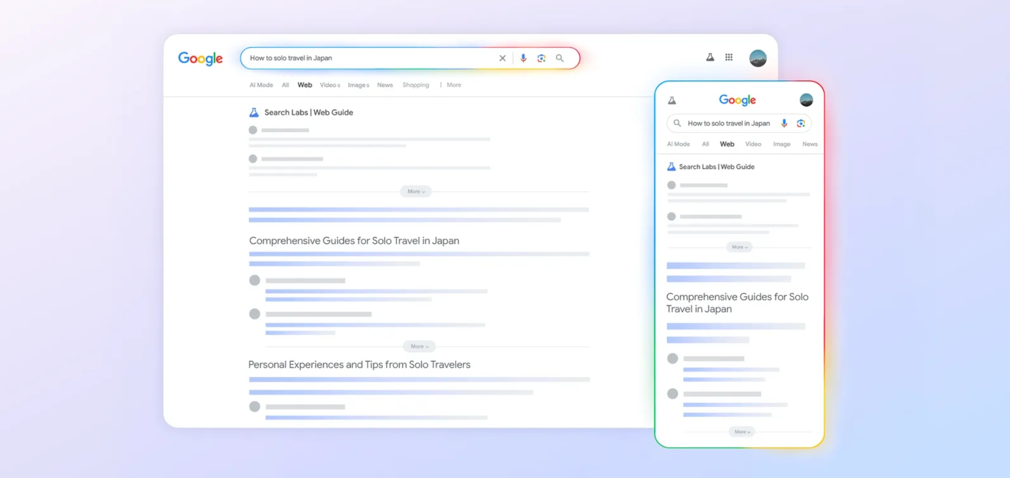Open the News tab on mobile
The height and width of the screenshot is (478, 1010).
click(810, 144)
